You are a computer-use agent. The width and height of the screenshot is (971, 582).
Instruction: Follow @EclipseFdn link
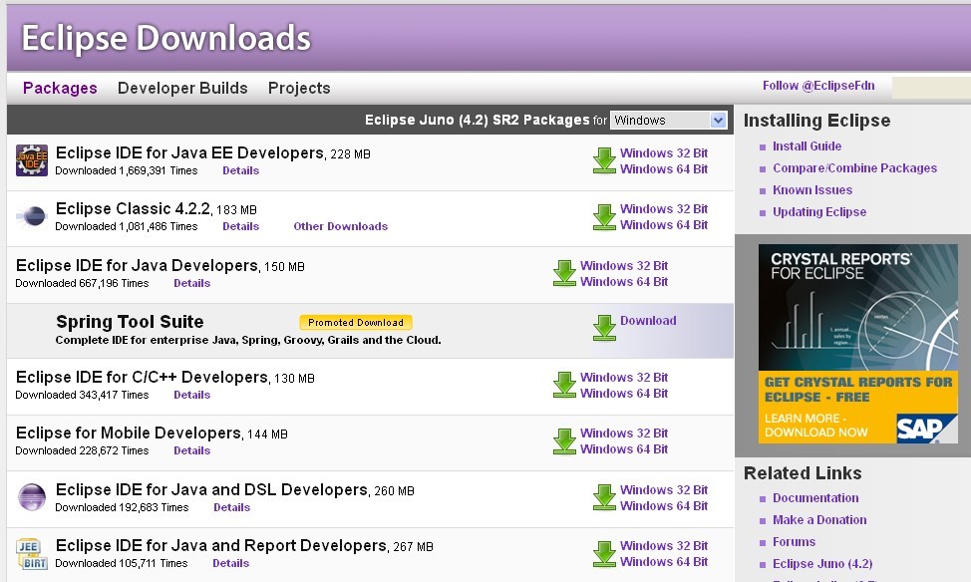tap(817, 86)
